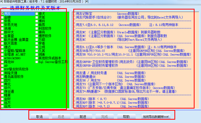Select HSP挚友财务软件 checkbox
Image resolution: width=201 pixels, height=123 pixels.
pyautogui.click(x=2, y=69)
